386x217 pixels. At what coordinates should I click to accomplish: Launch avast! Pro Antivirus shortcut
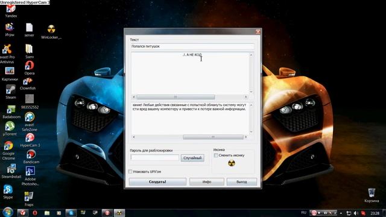pos(7,54)
